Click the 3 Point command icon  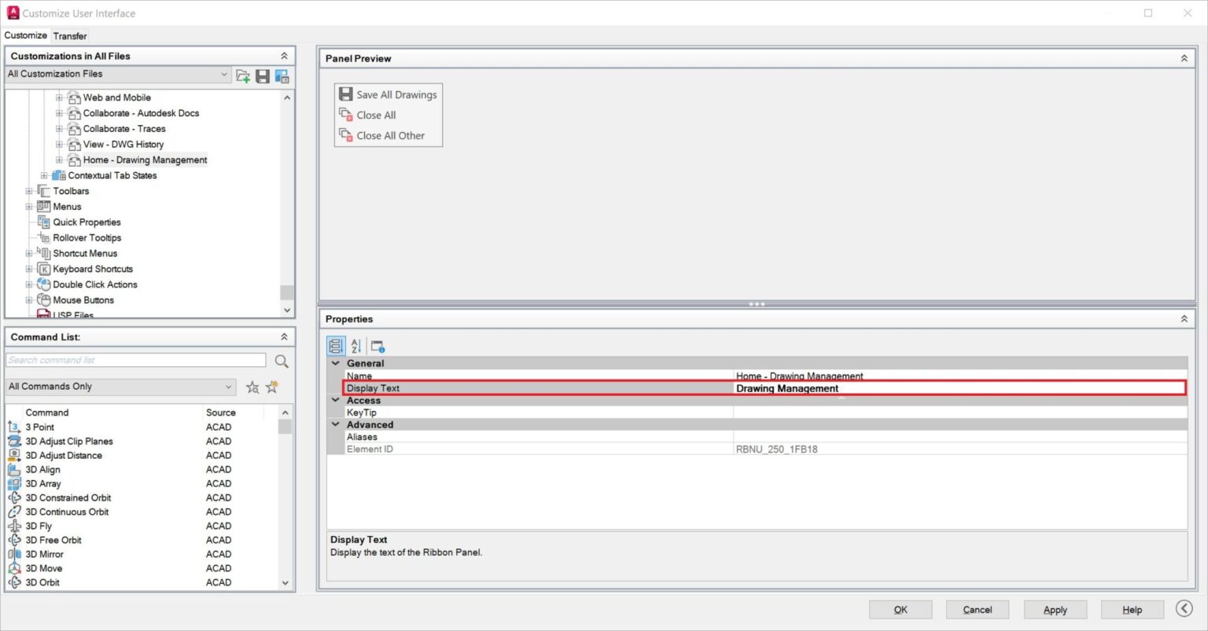point(14,427)
